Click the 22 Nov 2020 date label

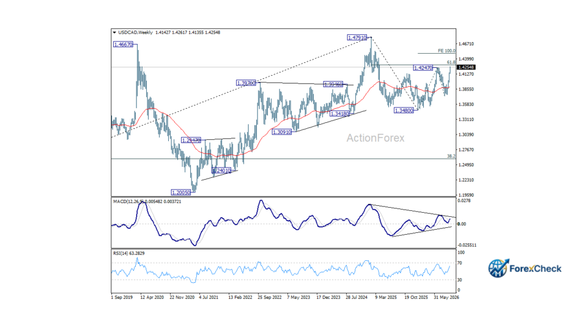(182, 298)
